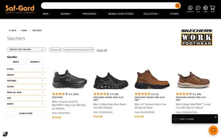Click Style SK200459CDB text
Viewport: 221px width, 138px height.
click(145, 112)
